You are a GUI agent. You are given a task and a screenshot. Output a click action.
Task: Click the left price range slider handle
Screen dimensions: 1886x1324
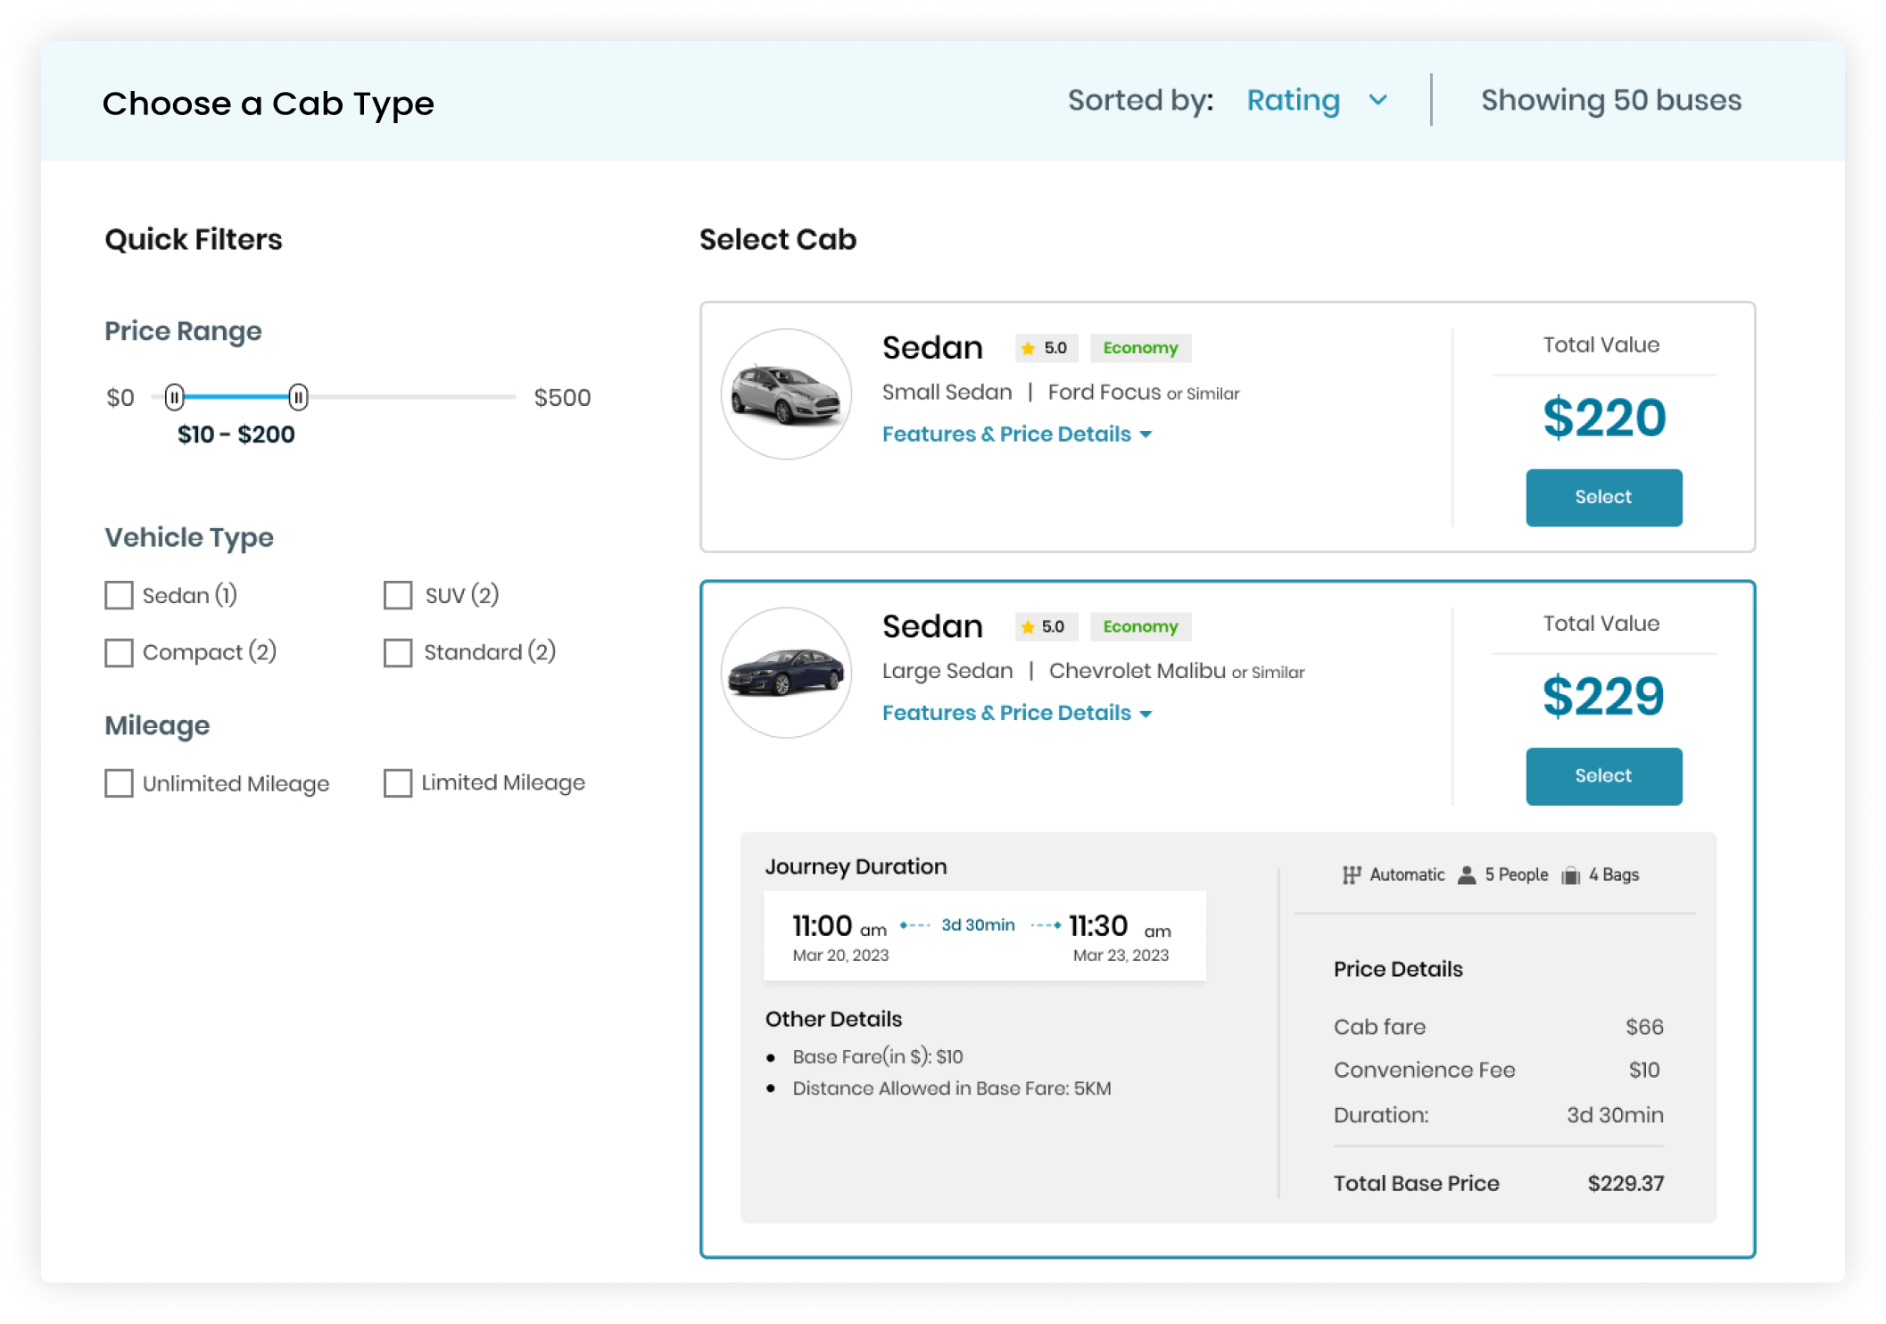[175, 397]
